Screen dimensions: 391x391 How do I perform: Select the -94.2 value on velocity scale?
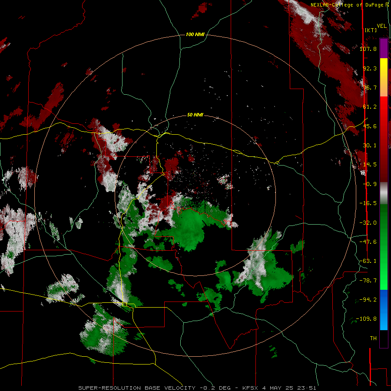click(368, 299)
